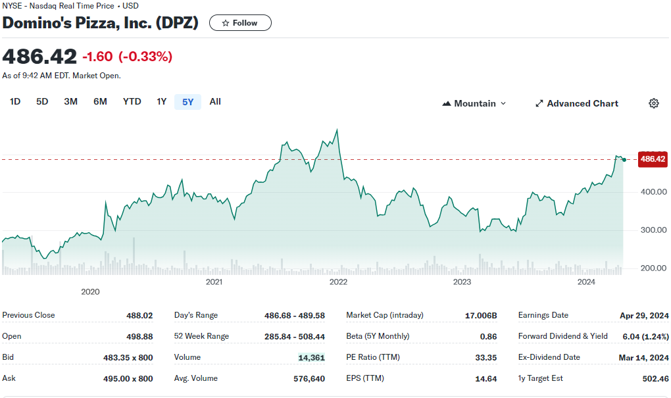Click the Bid value 483.35 x 800
This screenshot has width=671, height=398.
pyautogui.click(x=128, y=358)
